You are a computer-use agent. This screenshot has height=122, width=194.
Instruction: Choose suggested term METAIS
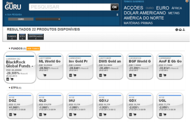(174, 13)
